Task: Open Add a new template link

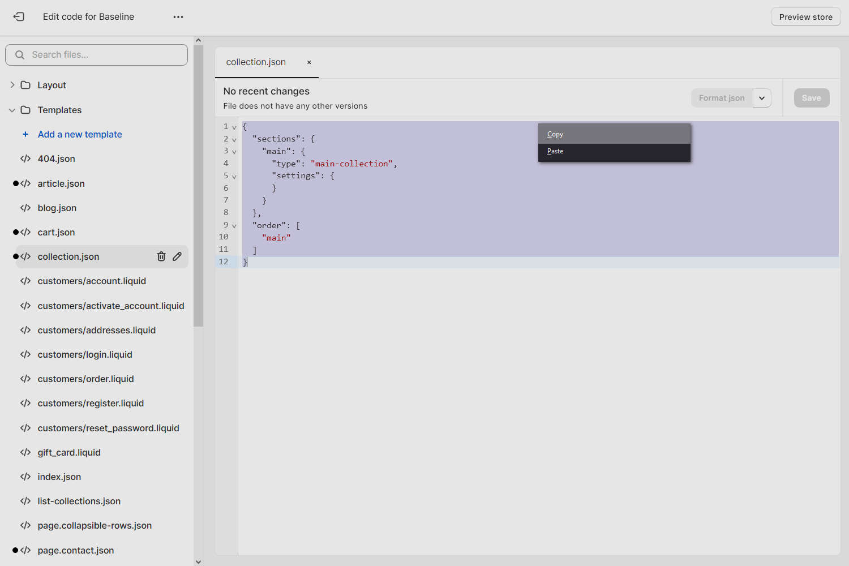Action: coord(80,134)
